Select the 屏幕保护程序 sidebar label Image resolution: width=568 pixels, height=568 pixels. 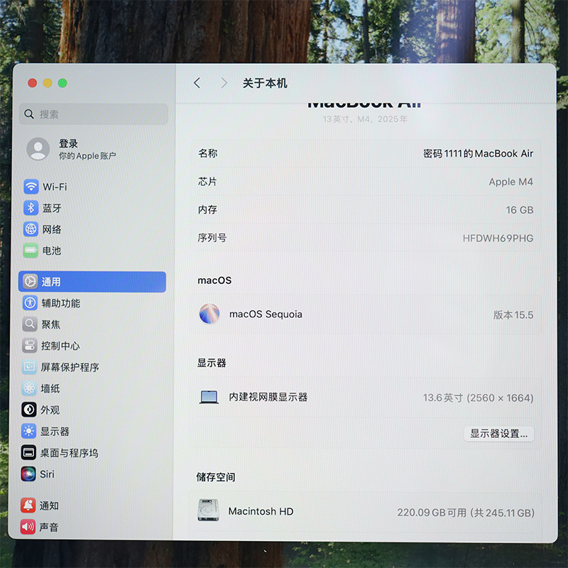pos(70,367)
